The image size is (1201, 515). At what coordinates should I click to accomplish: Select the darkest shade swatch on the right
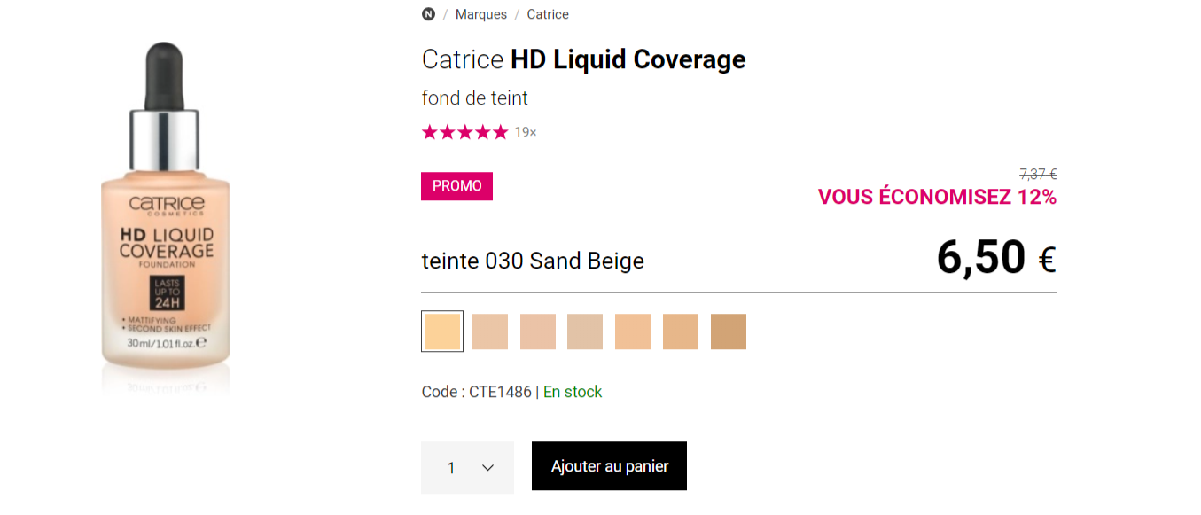tap(729, 331)
